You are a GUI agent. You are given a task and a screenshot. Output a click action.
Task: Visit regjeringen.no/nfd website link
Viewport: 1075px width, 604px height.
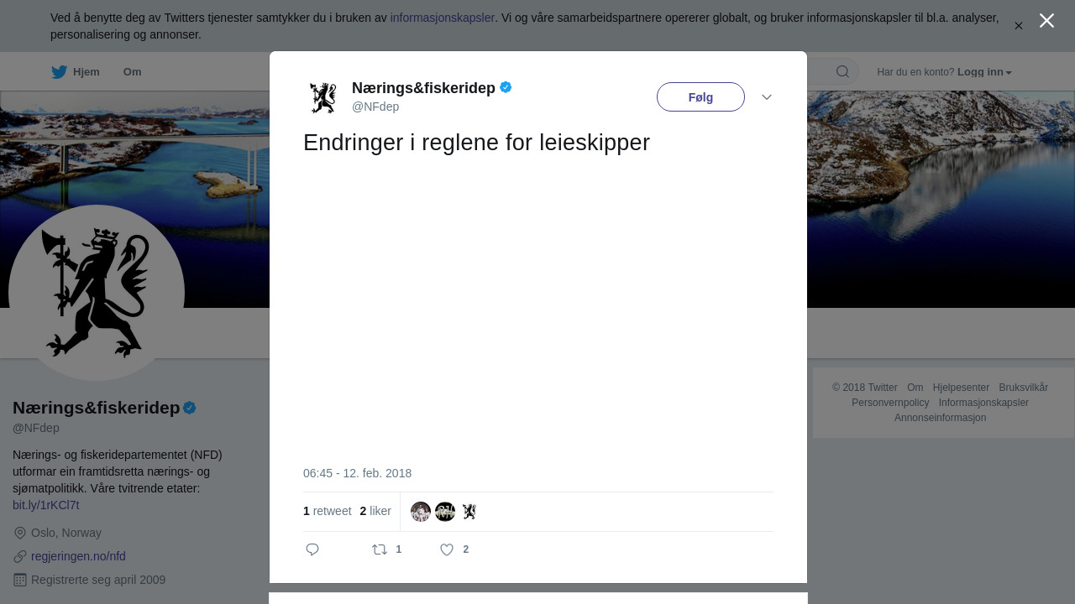(x=78, y=556)
